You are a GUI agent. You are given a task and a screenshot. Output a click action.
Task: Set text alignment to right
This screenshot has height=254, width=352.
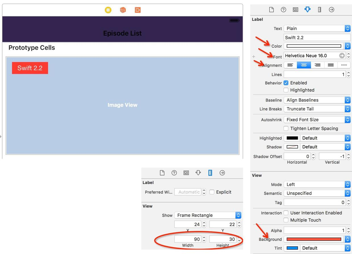(317, 65)
